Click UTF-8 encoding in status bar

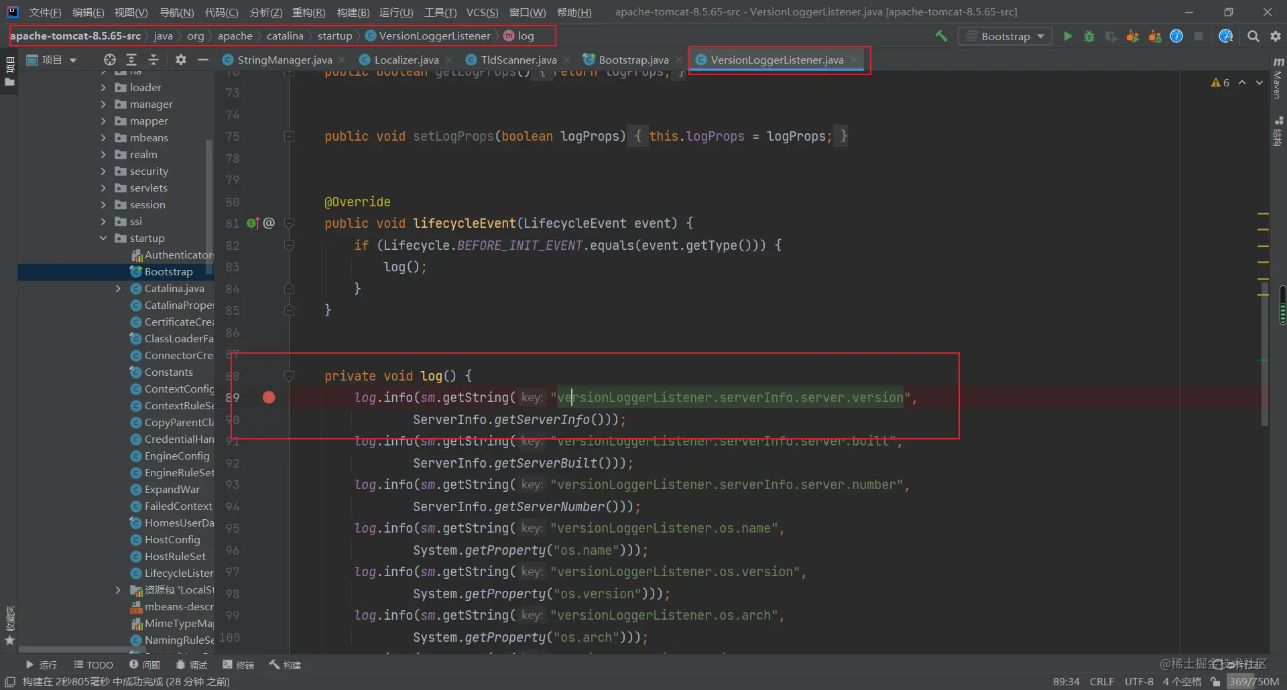coord(1139,681)
